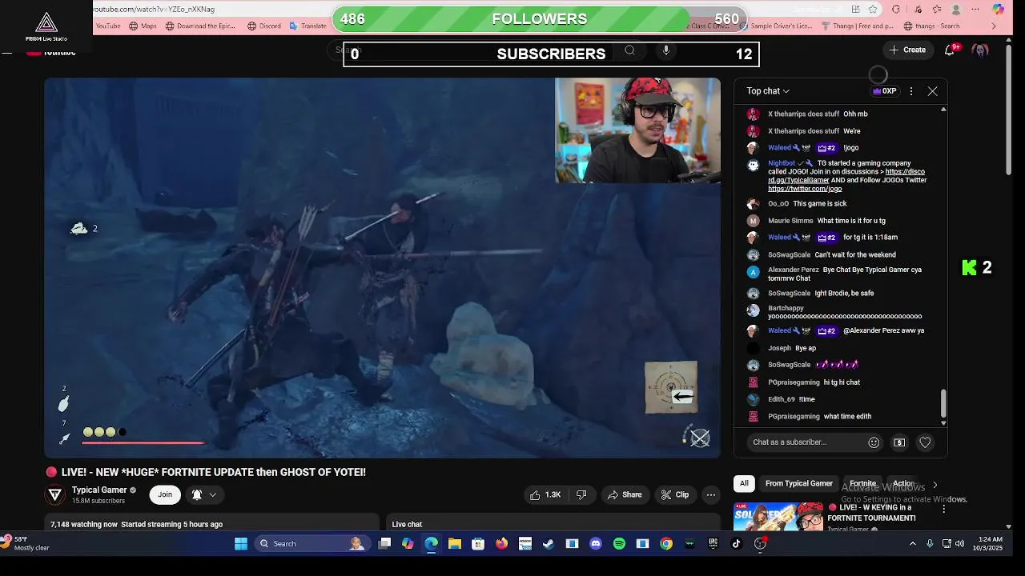
Task: Open the Typical Gamer channel name link
Action: (99, 490)
